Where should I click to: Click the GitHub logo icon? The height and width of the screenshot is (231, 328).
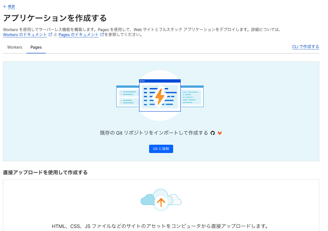(213, 133)
